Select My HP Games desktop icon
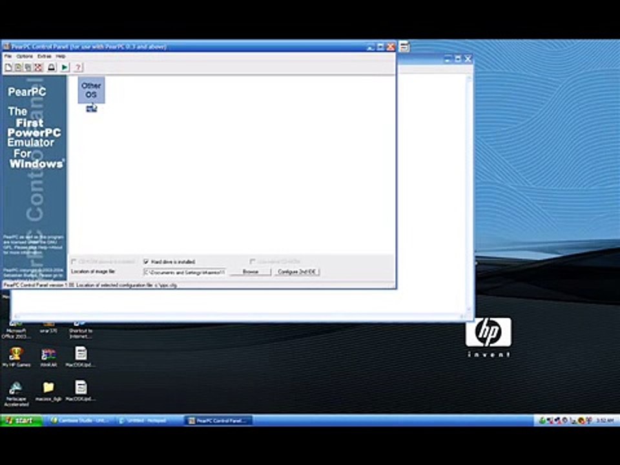This screenshot has width=620, height=465. coord(16,357)
